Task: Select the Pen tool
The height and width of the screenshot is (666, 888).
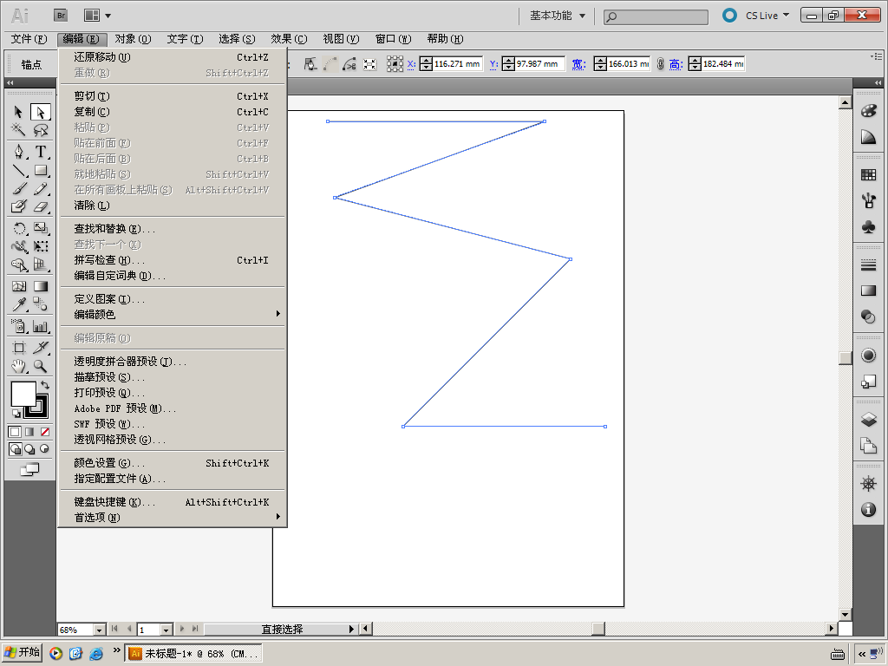Action: point(18,152)
